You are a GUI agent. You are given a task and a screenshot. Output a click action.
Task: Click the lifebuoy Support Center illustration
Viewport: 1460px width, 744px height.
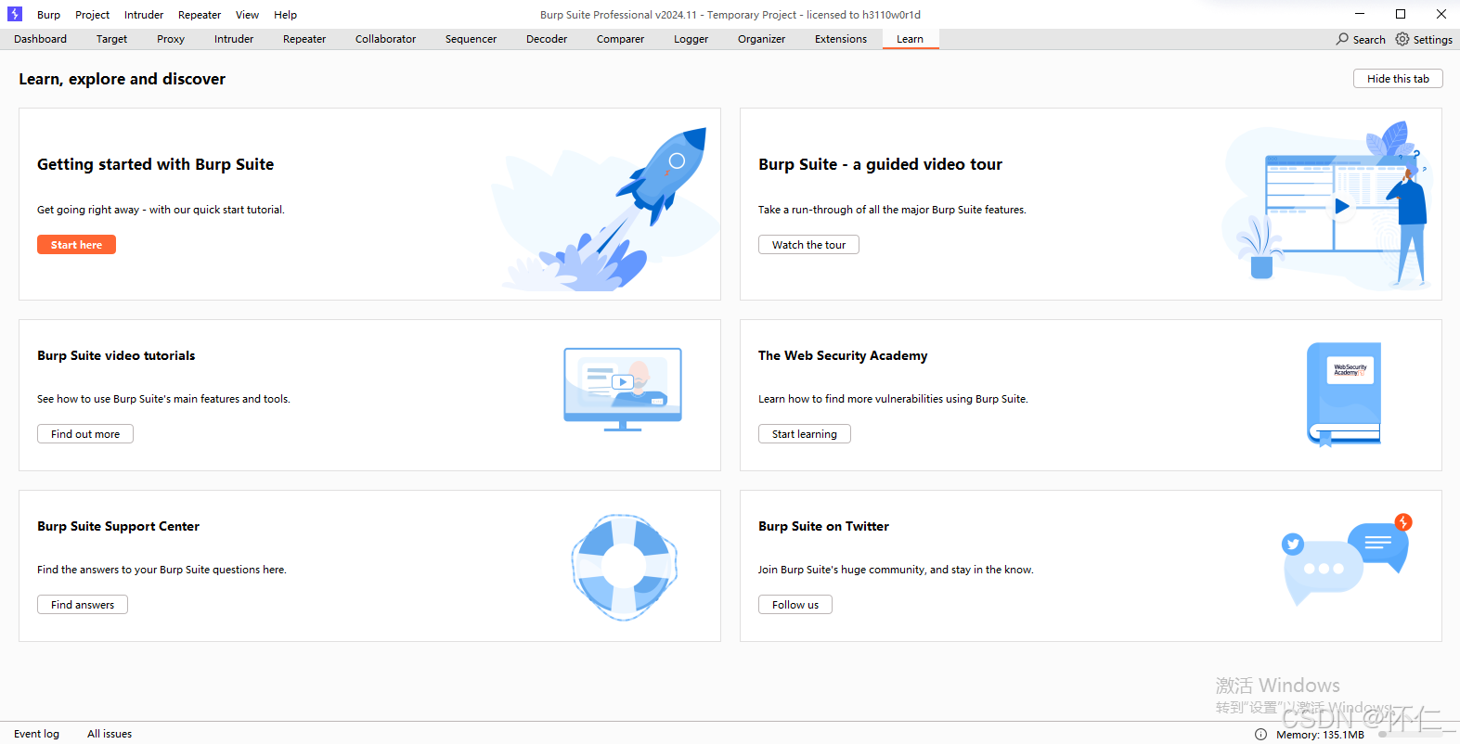(x=624, y=567)
